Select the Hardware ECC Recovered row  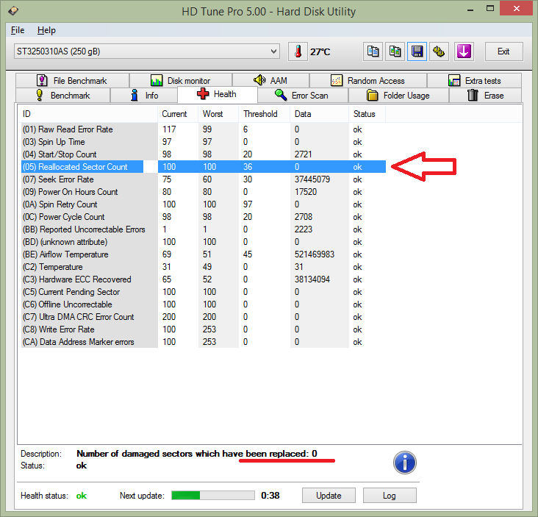tap(203, 279)
